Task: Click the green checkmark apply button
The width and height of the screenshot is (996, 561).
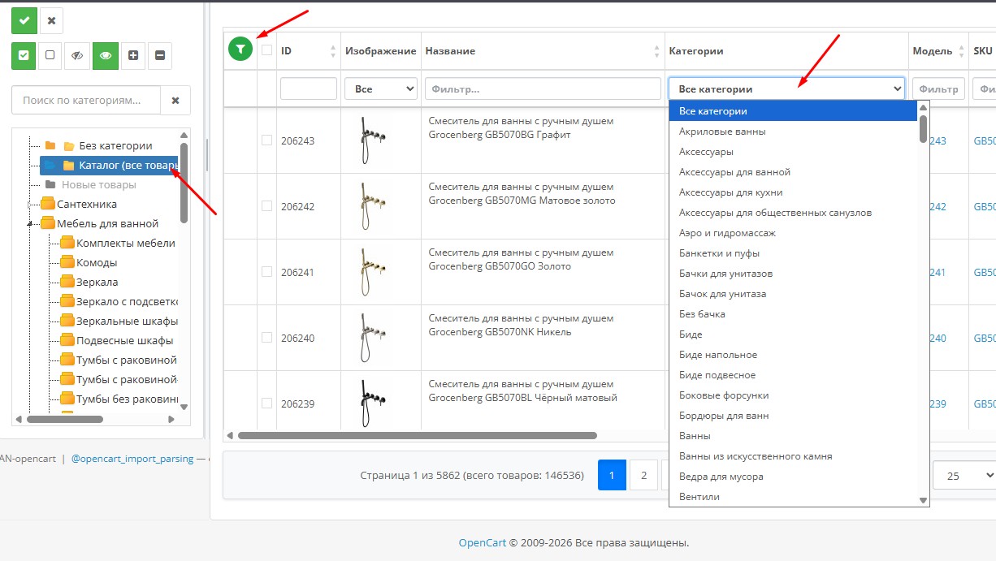Action: tap(24, 20)
